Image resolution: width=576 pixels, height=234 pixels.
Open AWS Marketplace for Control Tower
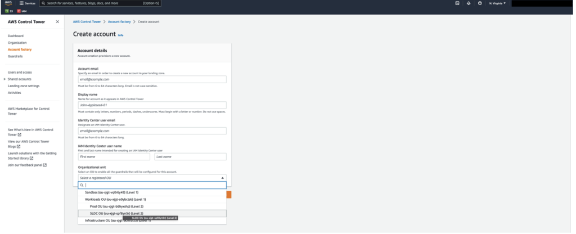coord(29,111)
